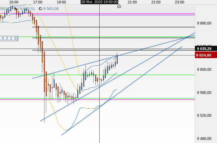The image size is (217, 143).
Task: Click the 9 520,00 price scale label
Action: [x=204, y=115]
